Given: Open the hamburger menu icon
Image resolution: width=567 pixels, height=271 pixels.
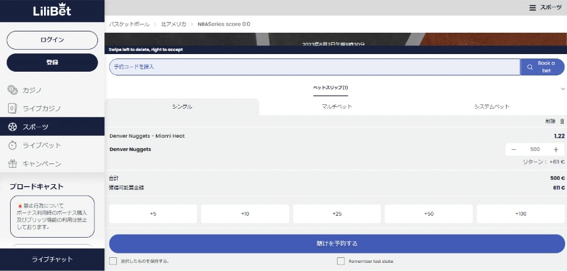Looking at the screenshot, I should (532, 8).
